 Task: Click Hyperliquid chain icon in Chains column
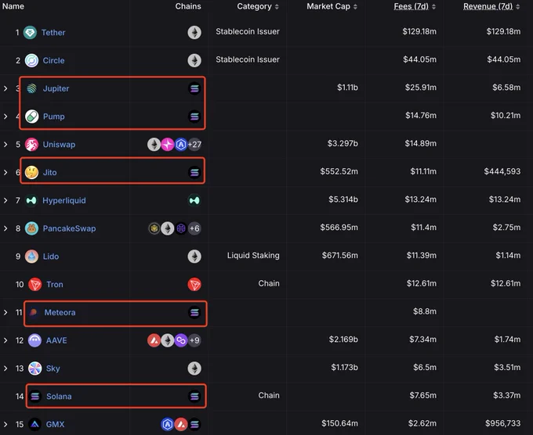(x=194, y=200)
